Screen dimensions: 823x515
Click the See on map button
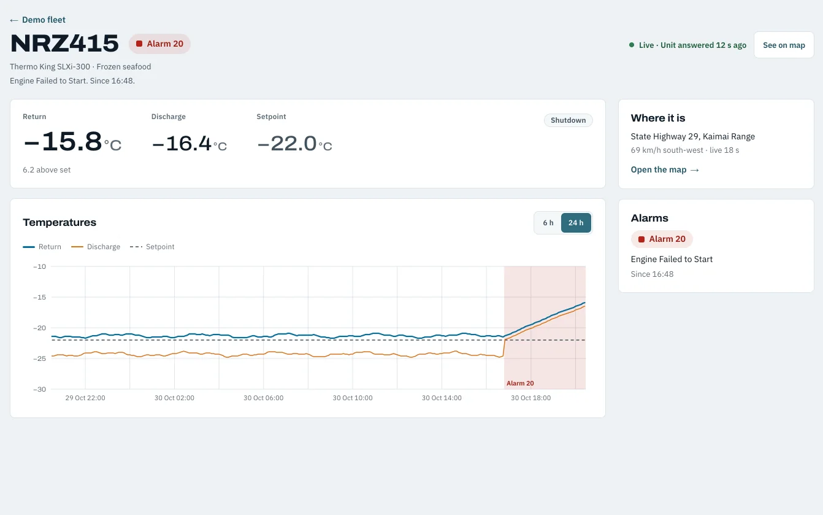click(x=784, y=45)
